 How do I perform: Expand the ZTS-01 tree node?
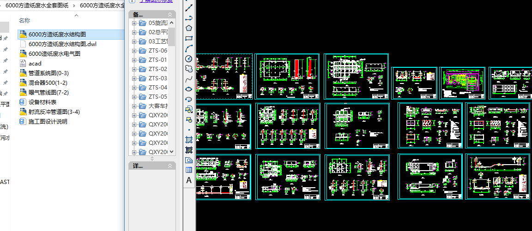[134, 59]
